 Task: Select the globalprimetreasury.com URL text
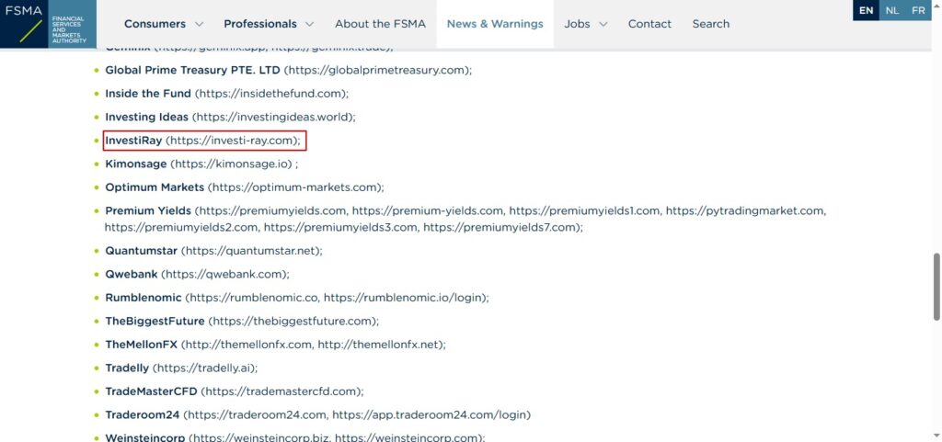pos(377,70)
